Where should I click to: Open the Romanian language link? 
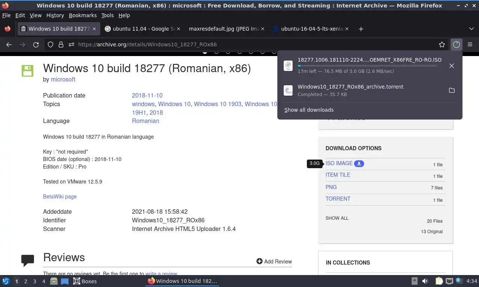pos(146,121)
